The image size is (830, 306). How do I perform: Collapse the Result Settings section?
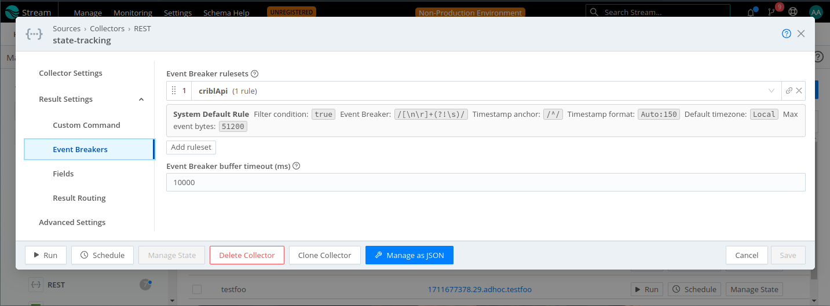141,99
